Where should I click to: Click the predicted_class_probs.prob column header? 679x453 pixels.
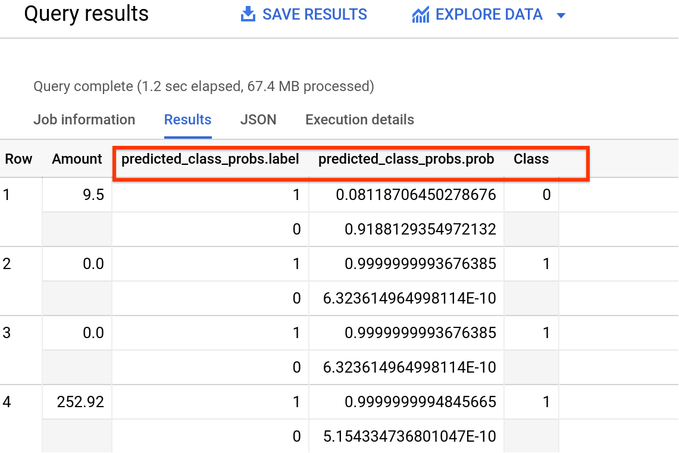pos(406,159)
